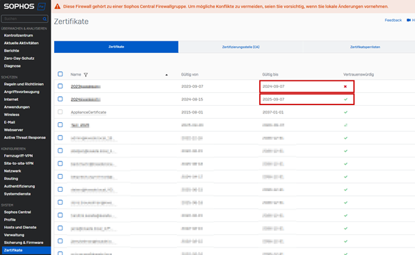Screen dimensions: 415x255
Task: Go to Site-to-site-VPN
Action: [19, 164]
